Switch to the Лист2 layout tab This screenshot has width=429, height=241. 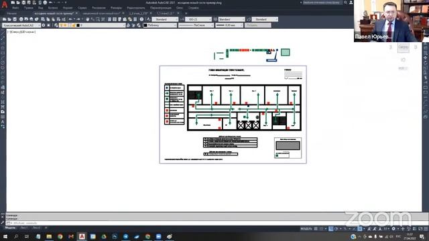point(36,228)
